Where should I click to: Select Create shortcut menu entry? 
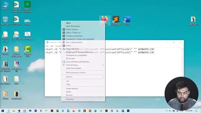[x=72, y=89]
